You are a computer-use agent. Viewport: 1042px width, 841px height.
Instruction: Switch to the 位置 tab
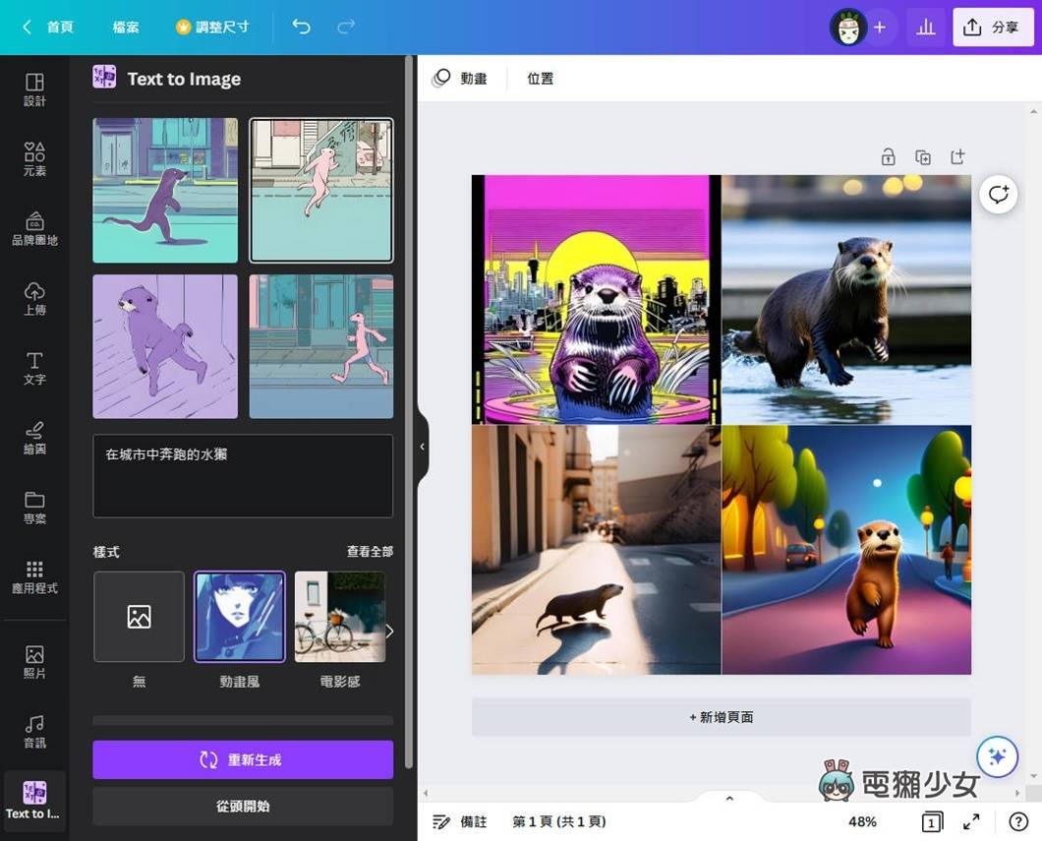(x=540, y=78)
